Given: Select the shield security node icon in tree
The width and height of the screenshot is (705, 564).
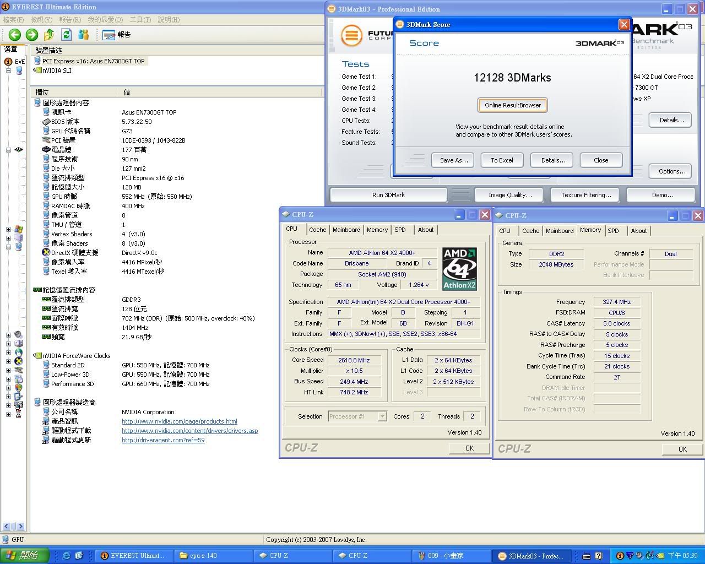Looking at the screenshot, I should click(x=19, y=387).
